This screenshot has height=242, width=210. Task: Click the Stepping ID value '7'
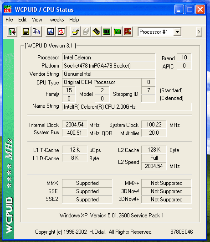pyautogui.click(x=149, y=90)
